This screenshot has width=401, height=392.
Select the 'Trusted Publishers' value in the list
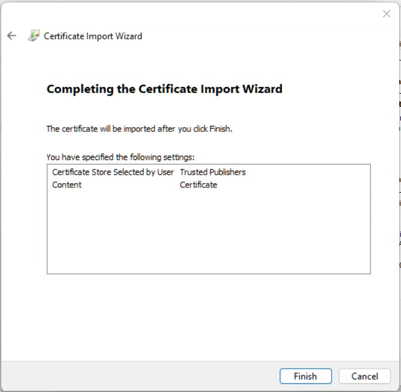[213, 172]
